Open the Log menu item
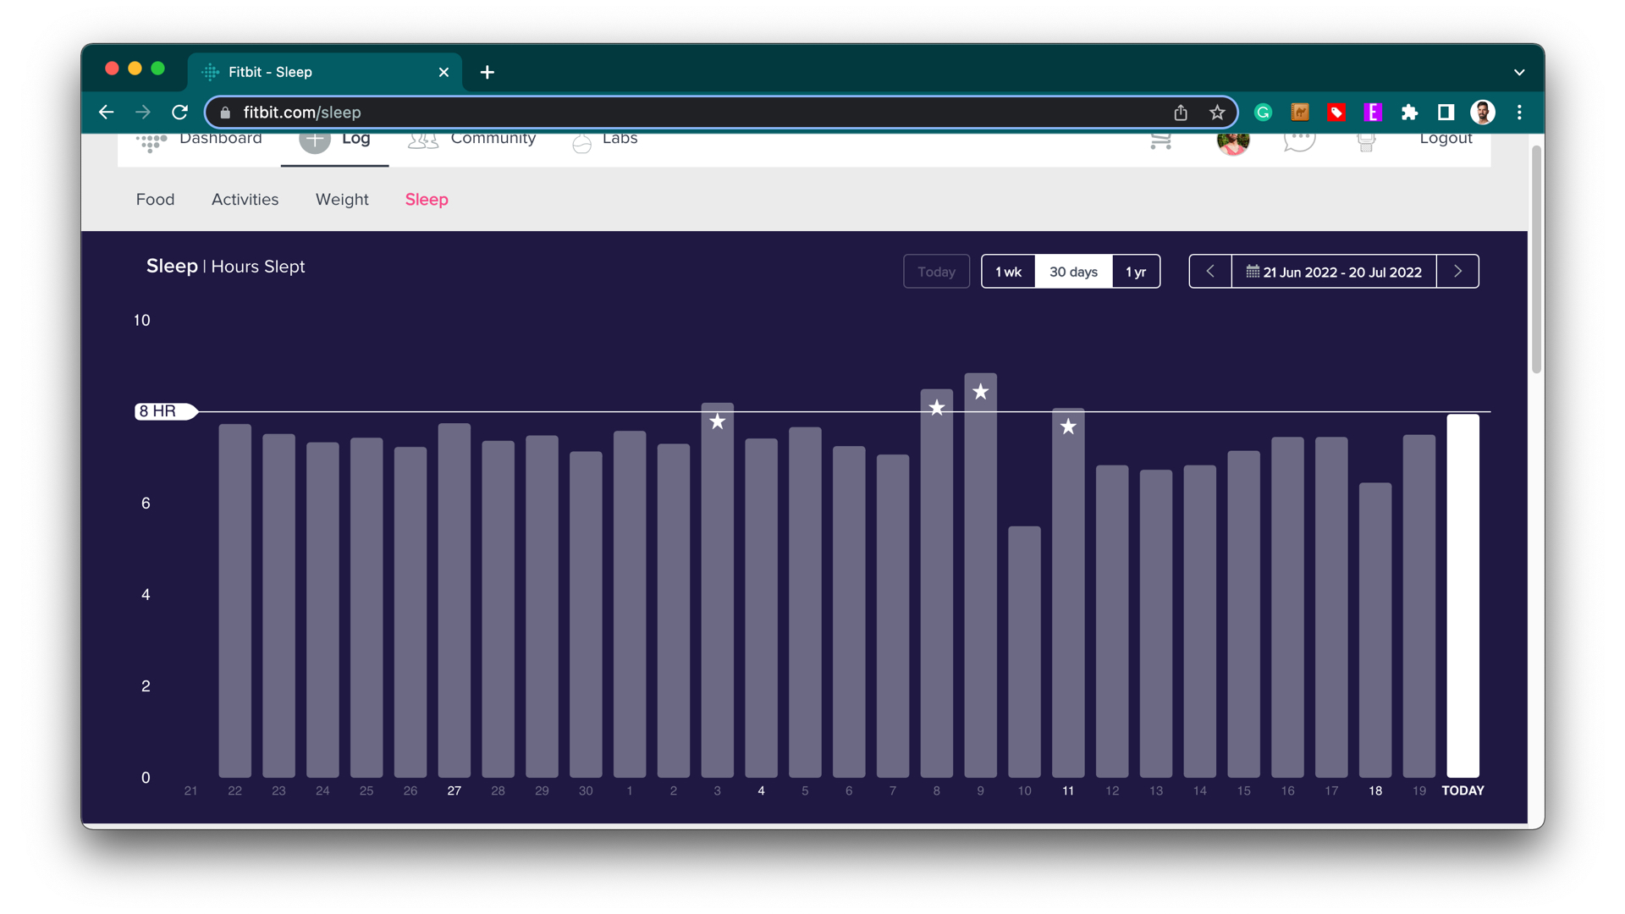The image size is (1625, 914). click(356, 140)
